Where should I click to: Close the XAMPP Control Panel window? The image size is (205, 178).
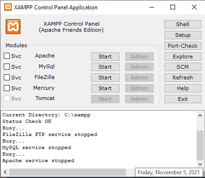click(194, 7)
